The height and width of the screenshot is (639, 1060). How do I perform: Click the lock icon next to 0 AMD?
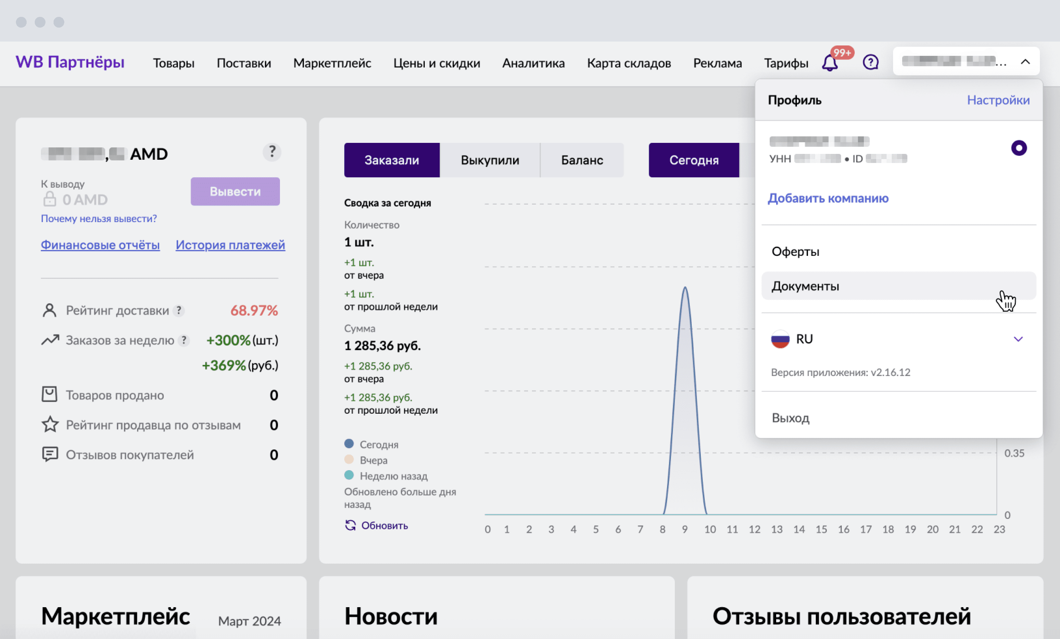[49, 199]
